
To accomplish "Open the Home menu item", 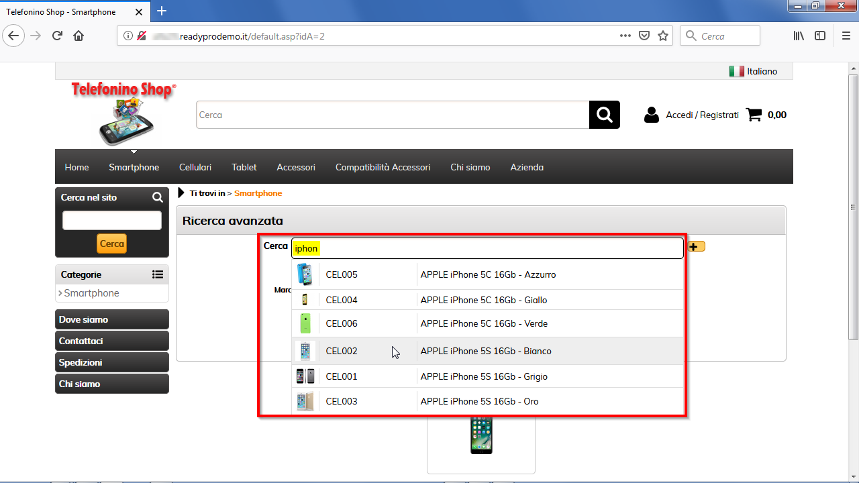I will click(x=77, y=167).
